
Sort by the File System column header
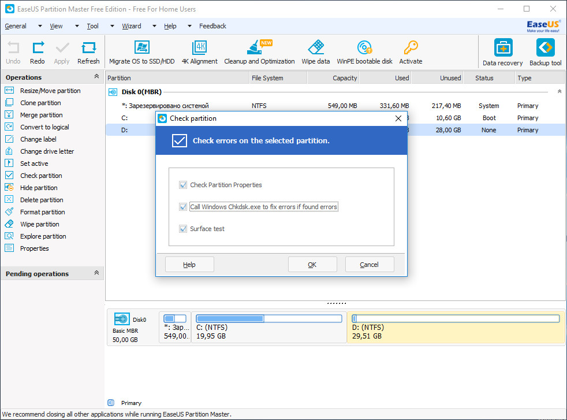point(278,78)
